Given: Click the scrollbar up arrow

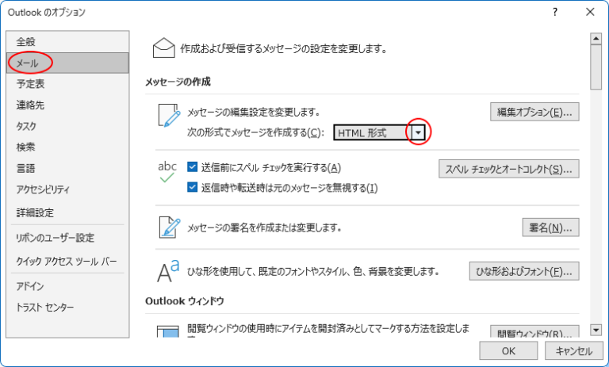Looking at the screenshot, I should coord(596,39).
